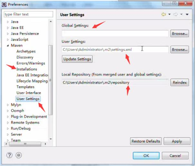Expand the Plug-in Development node
This screenshot has width=195, height=166.
click(8, 117)
